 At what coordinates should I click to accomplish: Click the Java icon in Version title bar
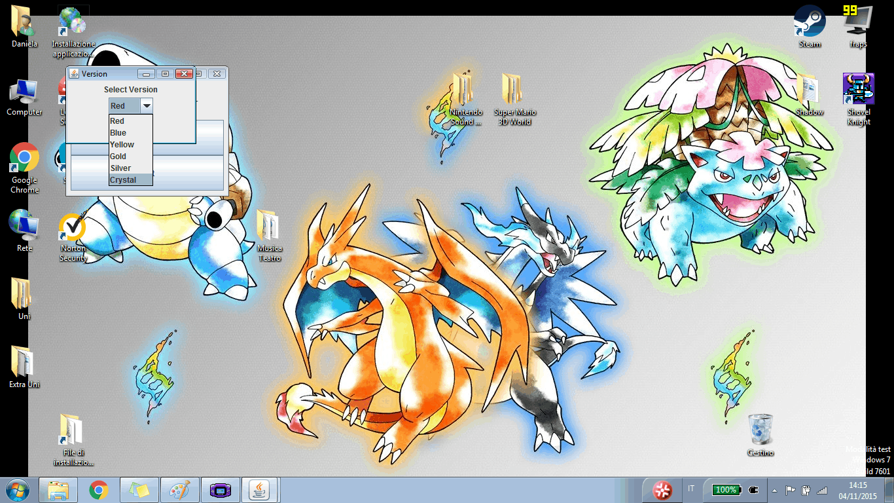click(x=74, y=74)
